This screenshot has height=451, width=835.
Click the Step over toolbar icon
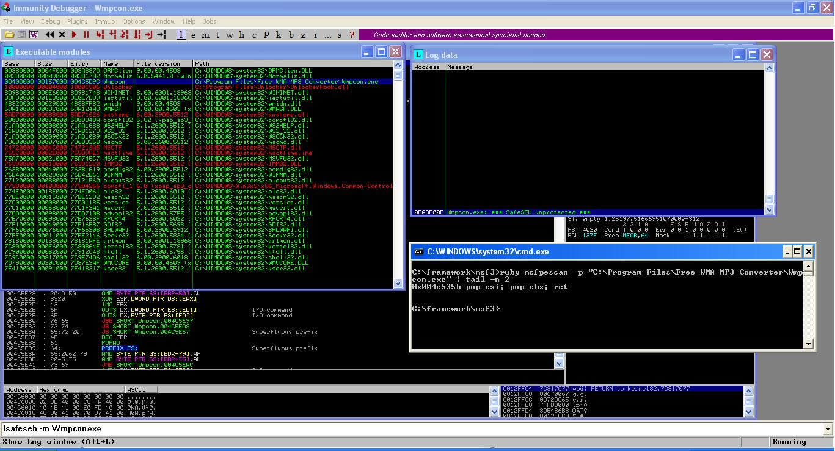[112, 35]
